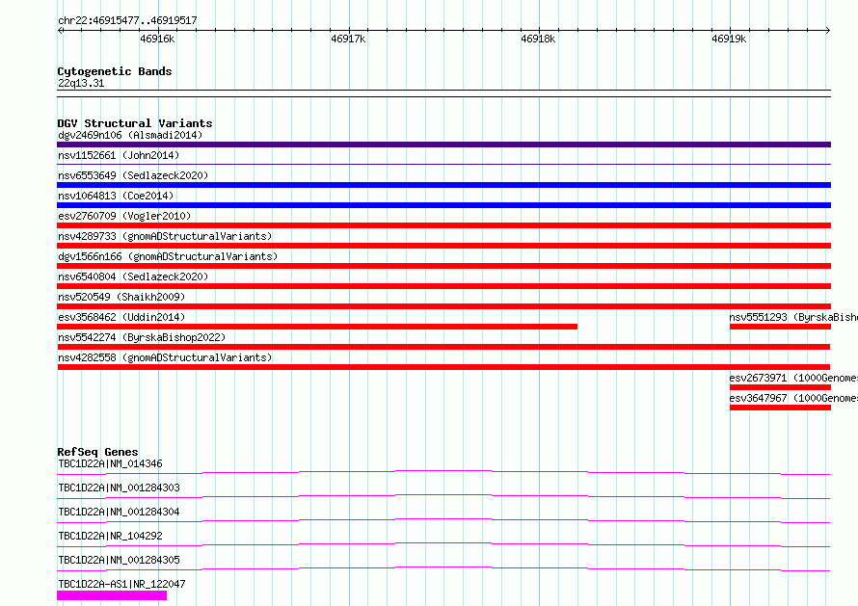Click the short red esv2673971 bar
Screen dimensions: 858x606
pyautogui.click(x=780, y=387)
